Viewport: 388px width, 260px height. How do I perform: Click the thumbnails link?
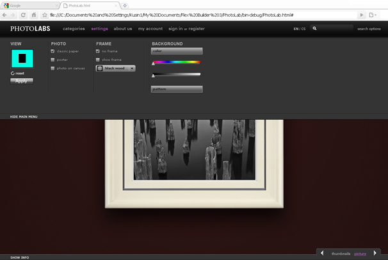click(341, 254)
